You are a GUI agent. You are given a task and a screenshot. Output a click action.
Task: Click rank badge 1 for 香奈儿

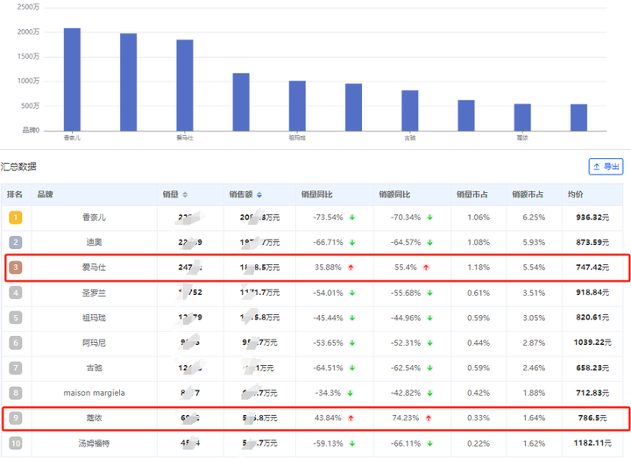point(16,218)
